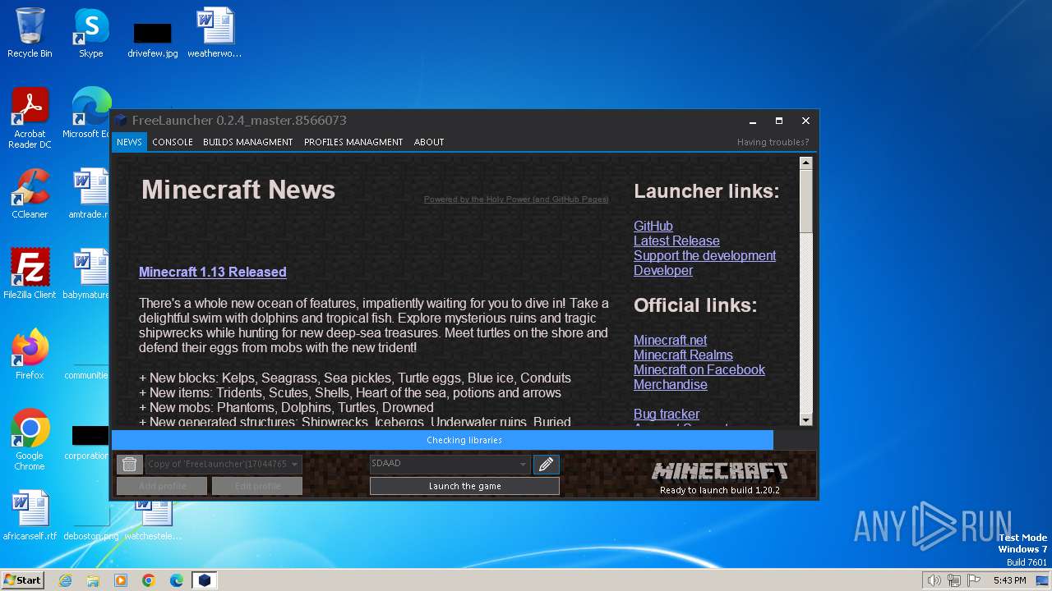The image size is (1052, 591).
Task: Open Minecraft on Facebook link
Action: point(699,369)
